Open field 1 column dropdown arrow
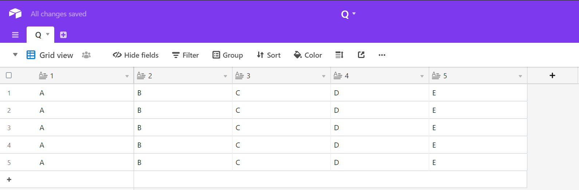Viewport: 579px width, 190px height. tap(127, 76)
